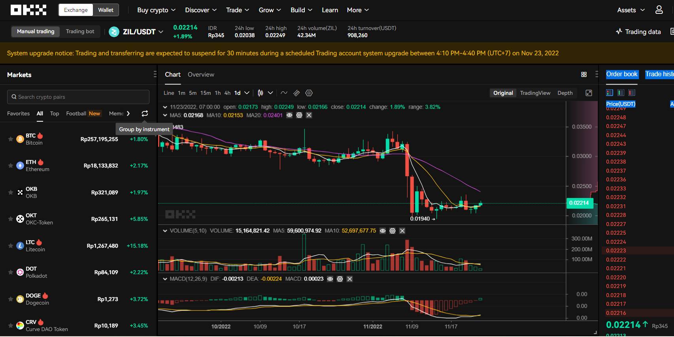674x337 pixels.
Task: Open the user profile icon
Action: click(659, 10)
